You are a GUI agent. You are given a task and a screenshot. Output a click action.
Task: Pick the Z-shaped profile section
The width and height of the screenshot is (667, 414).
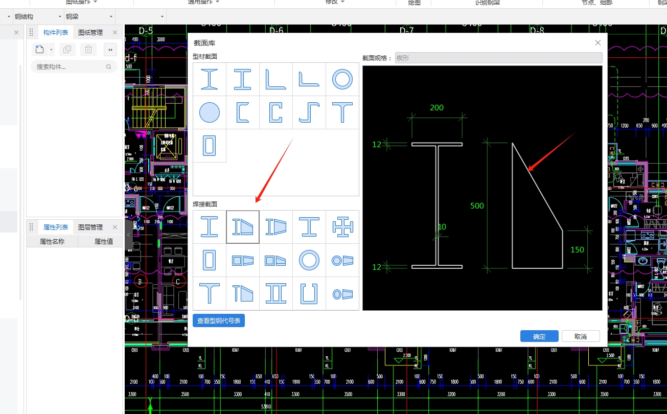309,112
